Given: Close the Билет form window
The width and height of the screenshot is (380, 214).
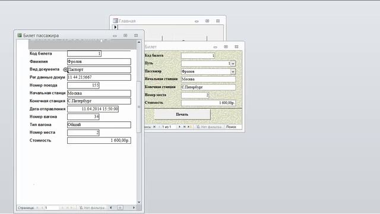Looking at the screenshot, I should click(236, 46).
